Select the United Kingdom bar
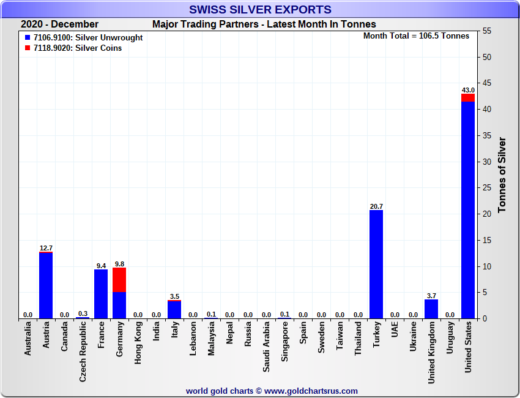Image resolution: width=520 pixels, height=398 pixels. (431, 309)
